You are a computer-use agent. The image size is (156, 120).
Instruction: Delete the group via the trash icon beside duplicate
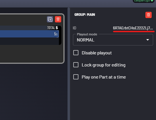[x=58, y=19]
